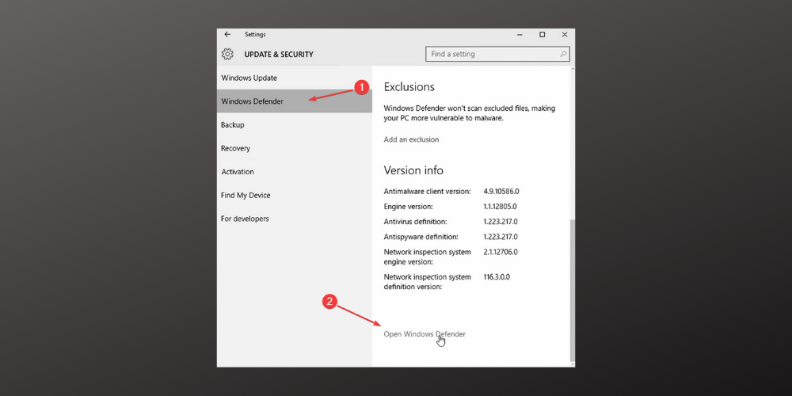Click the Add an exclusion link

[x=411, y=139]
